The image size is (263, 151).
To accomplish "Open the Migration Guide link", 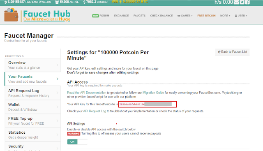I will click(153, 93).
